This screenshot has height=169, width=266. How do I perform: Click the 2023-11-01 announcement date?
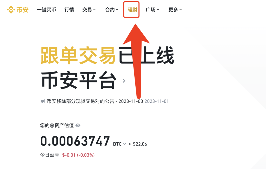point(157,101)
